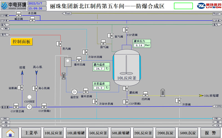
Task: Click the 排气阀 exhaust valve
Action: point(103,43)
